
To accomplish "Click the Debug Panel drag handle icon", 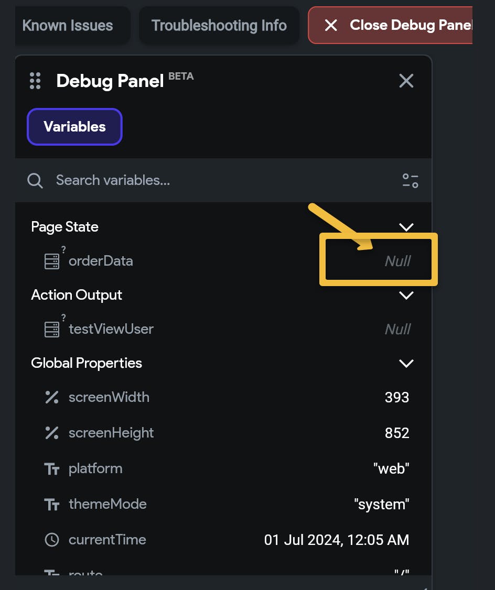I will click(35, 81).
